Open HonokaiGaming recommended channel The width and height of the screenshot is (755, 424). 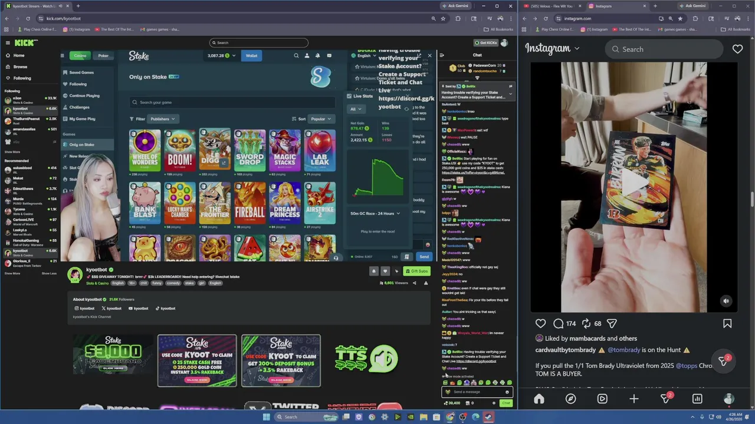coord(29,241)
